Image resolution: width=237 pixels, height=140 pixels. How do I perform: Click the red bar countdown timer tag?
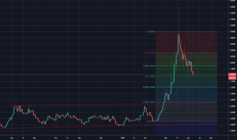(232, 78)
